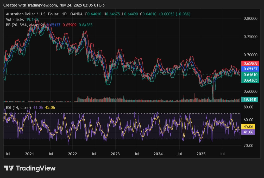The width and height of the screenshot is (264, 178).
Task: Click the 2025 label on time axis
Action: [201, 154]
